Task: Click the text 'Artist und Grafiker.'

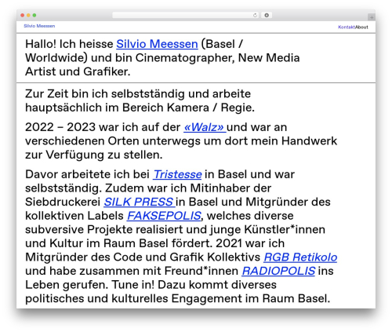Action: click(x=78, y=71)
